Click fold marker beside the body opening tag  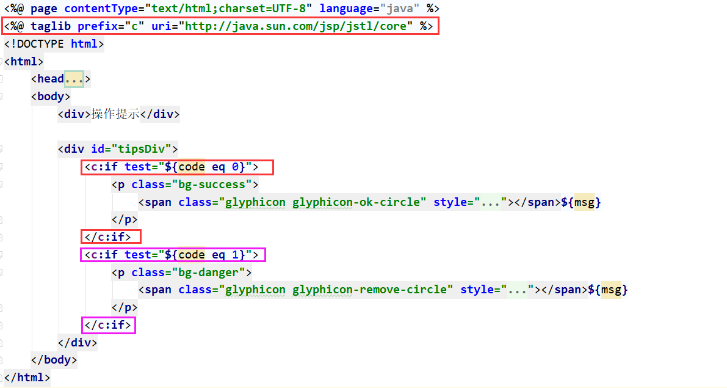coord(2,97)
